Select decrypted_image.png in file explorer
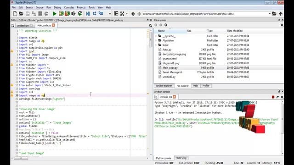The height and width of the screenshot is (165, 294). [174, 54]
